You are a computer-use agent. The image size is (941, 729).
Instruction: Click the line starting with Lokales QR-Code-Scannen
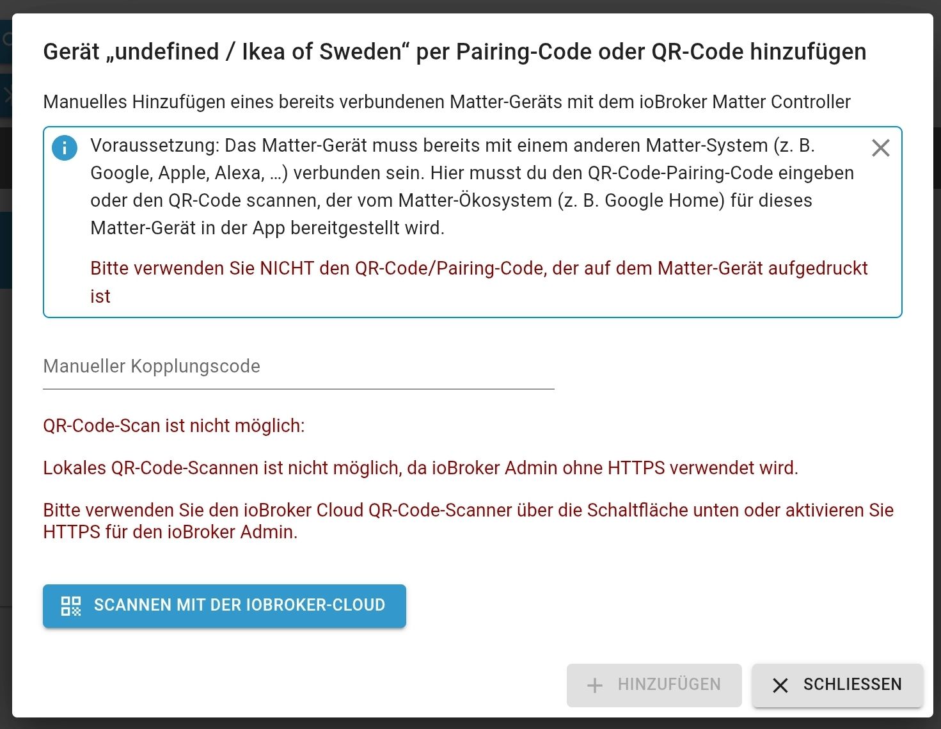point(420,468)
